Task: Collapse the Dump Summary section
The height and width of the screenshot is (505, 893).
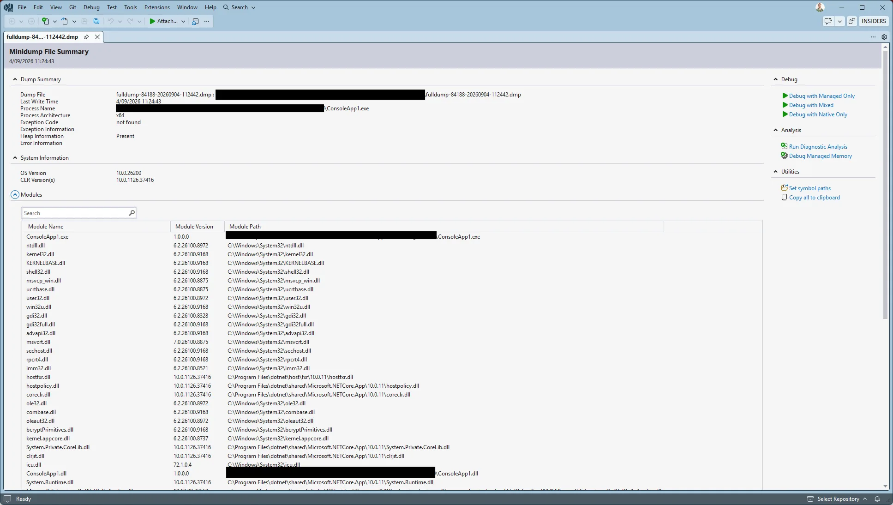Action: [x=15, y=79]
